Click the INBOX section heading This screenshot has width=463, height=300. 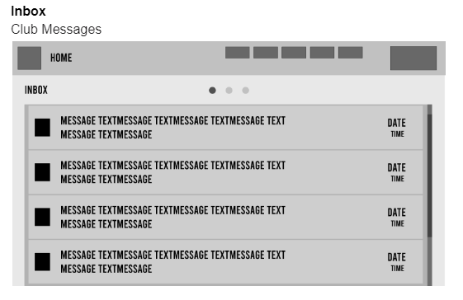coord(36,90)
